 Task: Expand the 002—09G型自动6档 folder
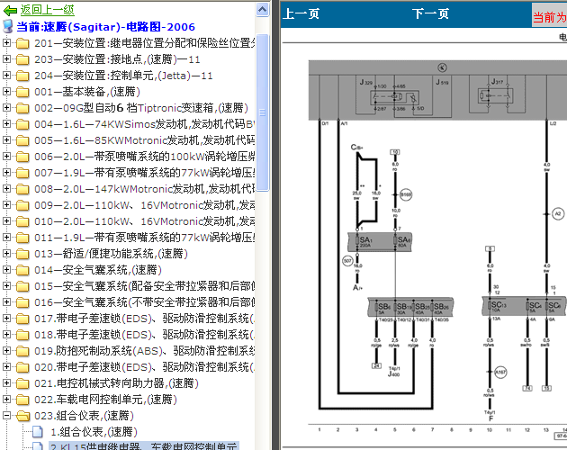tap(6, 107)
